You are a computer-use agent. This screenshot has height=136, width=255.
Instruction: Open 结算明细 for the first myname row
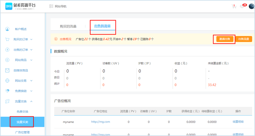pos(238,122)
